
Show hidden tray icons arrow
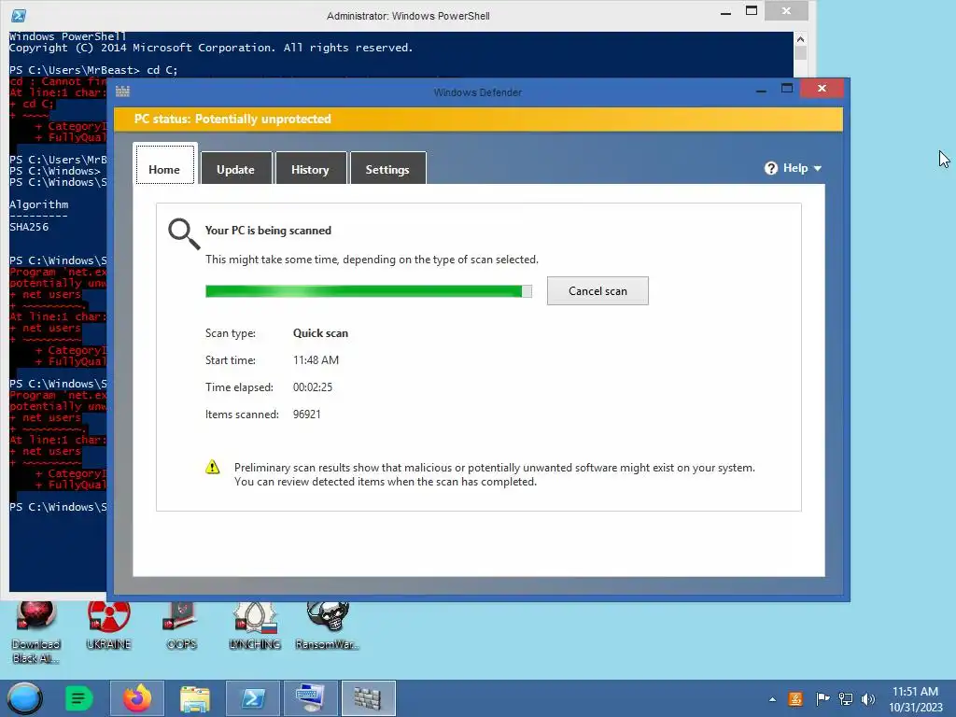(772, 699)
